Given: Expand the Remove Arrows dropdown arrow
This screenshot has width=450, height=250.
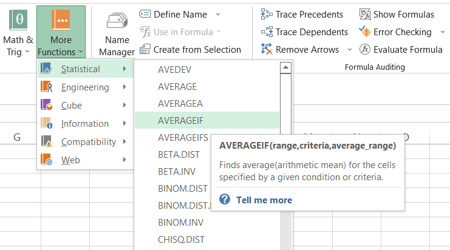Looking at the screenshot, I should pos(350,50).
